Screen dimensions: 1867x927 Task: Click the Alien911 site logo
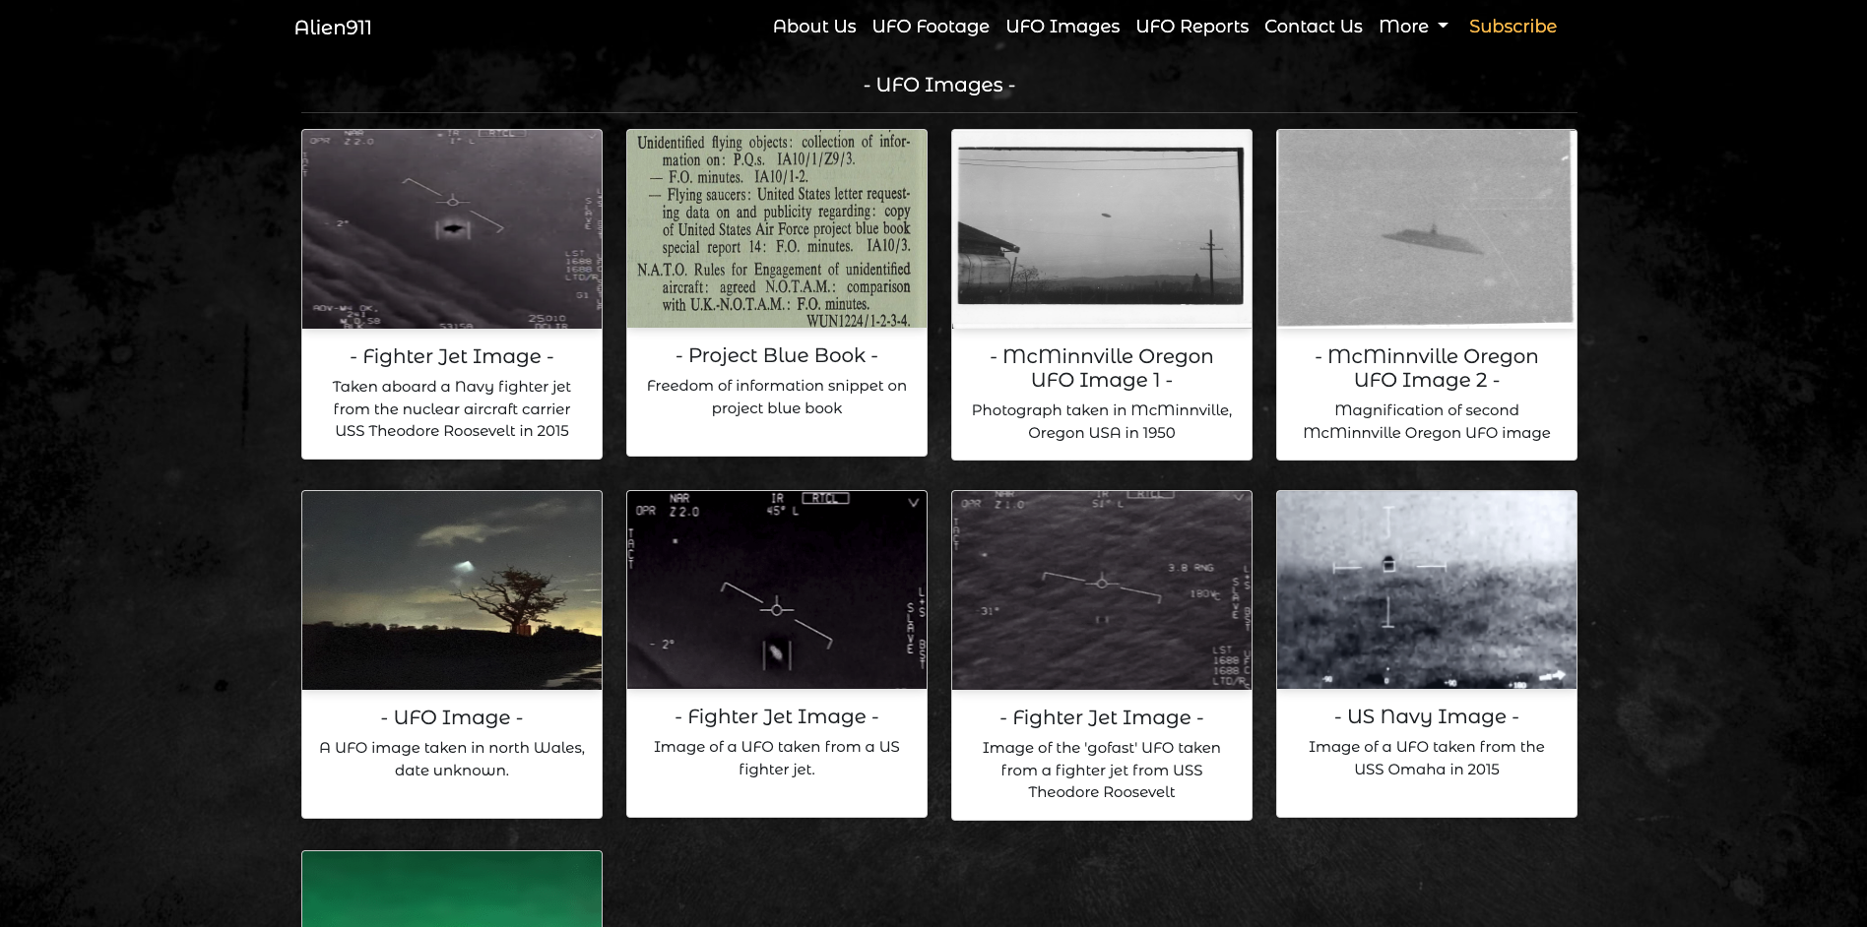pos(333,28)
